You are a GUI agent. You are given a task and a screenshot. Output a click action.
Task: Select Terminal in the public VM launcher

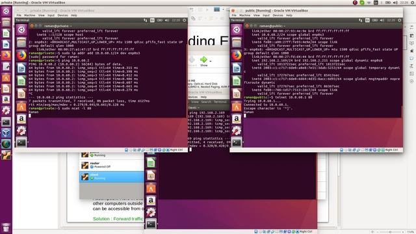(x=237, y=142)
